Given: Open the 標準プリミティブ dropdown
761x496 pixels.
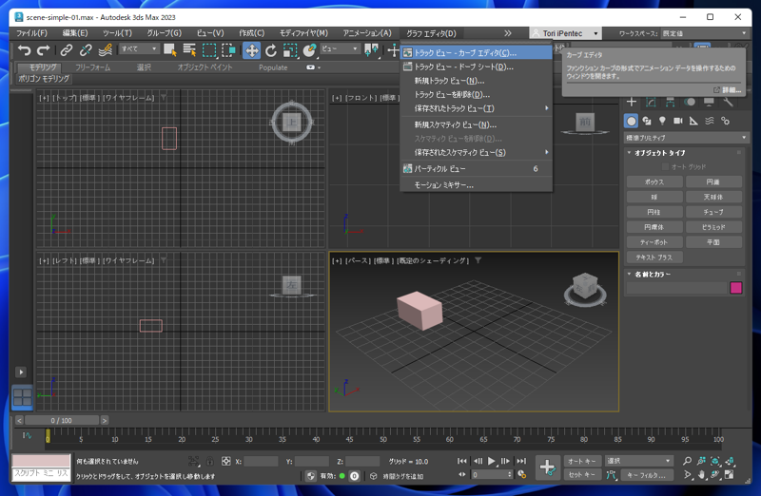Looking at the screenshot, I should pyautogui.click(x=687, y=138).
